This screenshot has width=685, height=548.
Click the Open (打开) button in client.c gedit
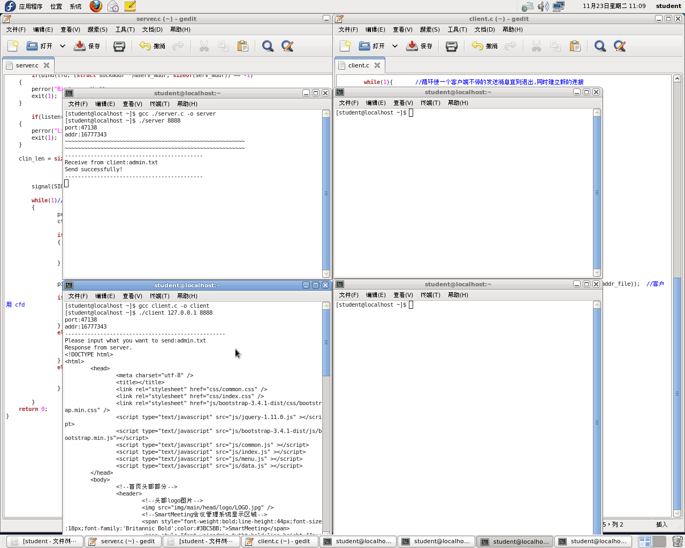pyautogui.click(x=372, y=46)
